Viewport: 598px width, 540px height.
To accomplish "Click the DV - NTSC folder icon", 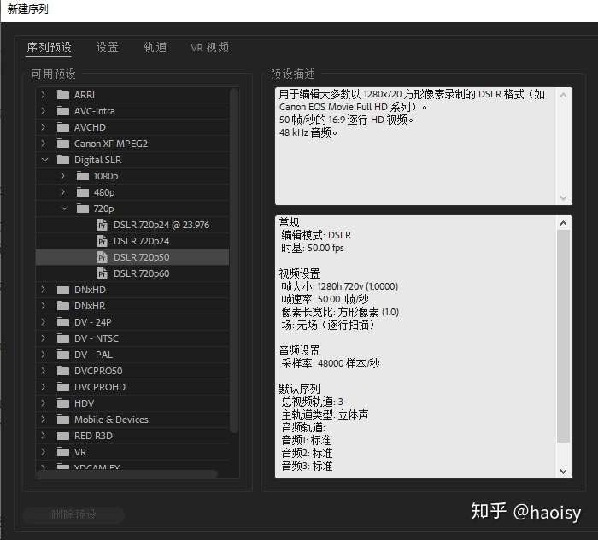I will (x=63, y=338).
